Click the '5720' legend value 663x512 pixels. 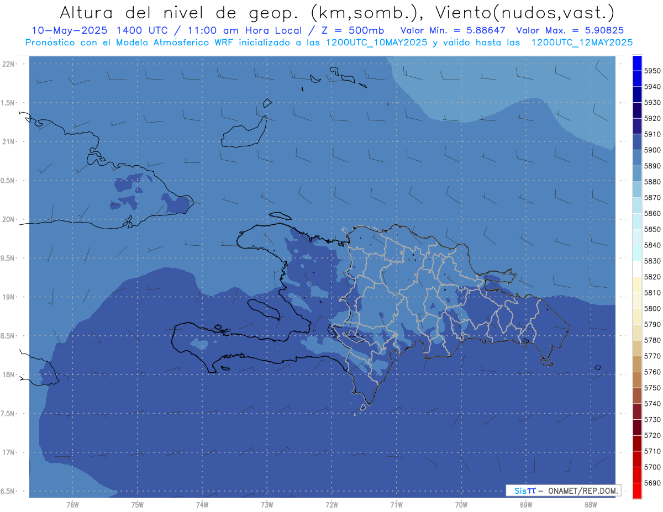click(653, 435)
